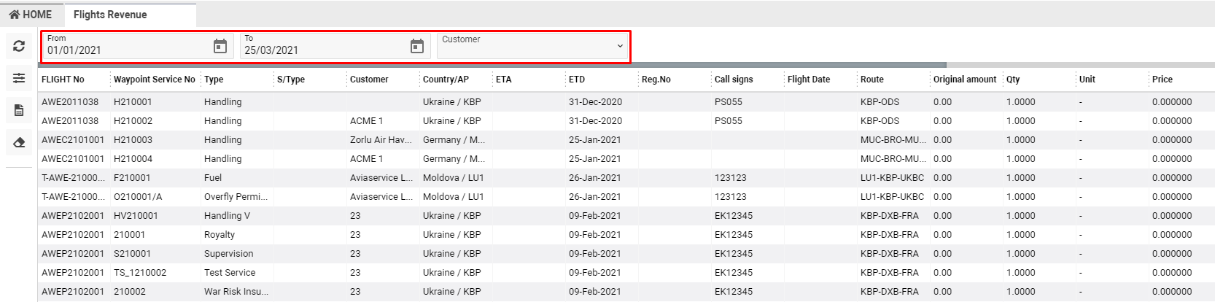Screen dimensions: 1215x302
Task: Click the refresh icon in the sidebar
Action: (x=19, y=46)
